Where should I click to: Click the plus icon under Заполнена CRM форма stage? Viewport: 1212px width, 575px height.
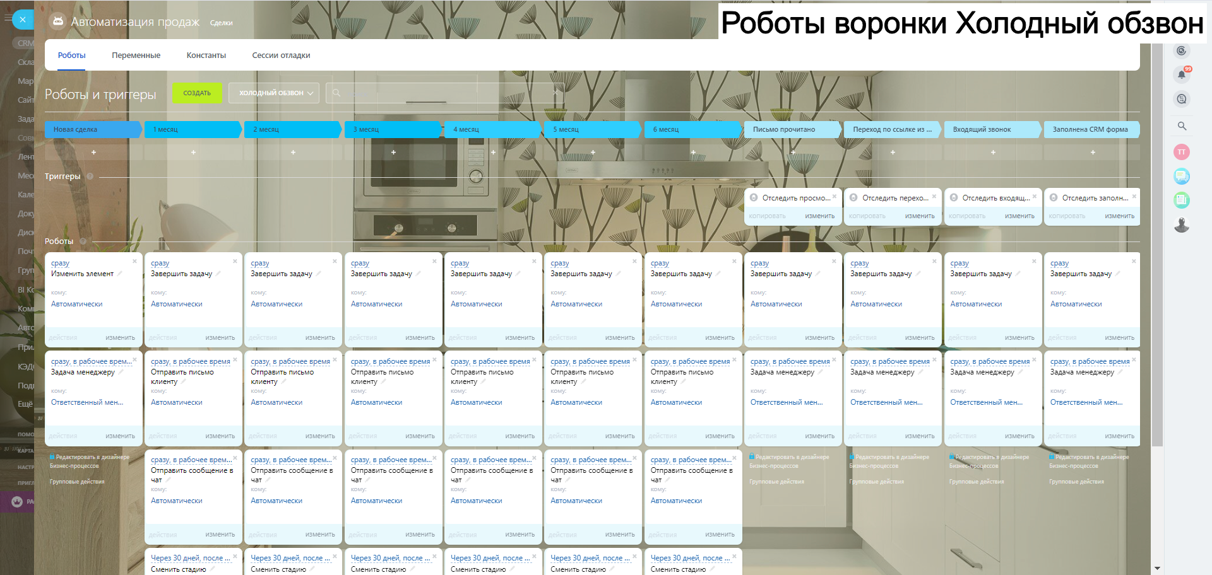tap(1093, 152)
